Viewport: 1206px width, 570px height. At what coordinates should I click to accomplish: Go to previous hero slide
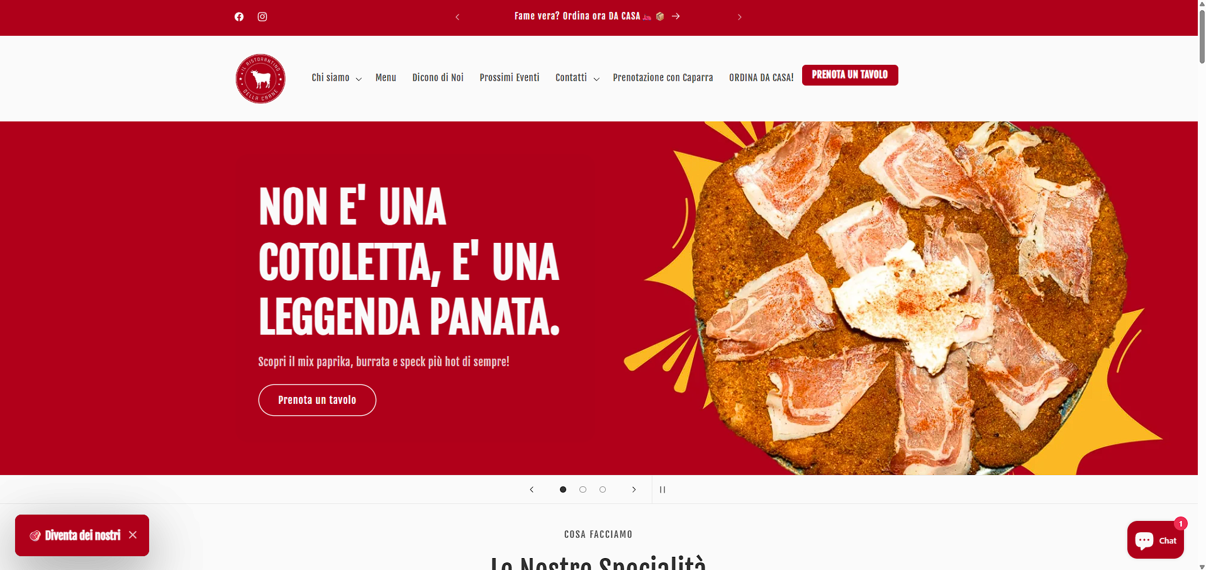click(532, 489)
